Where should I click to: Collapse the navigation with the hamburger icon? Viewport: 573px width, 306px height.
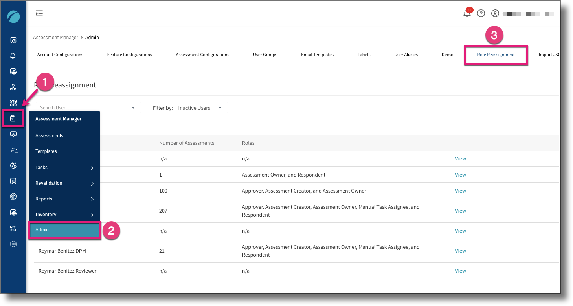[x=39, y=13]
